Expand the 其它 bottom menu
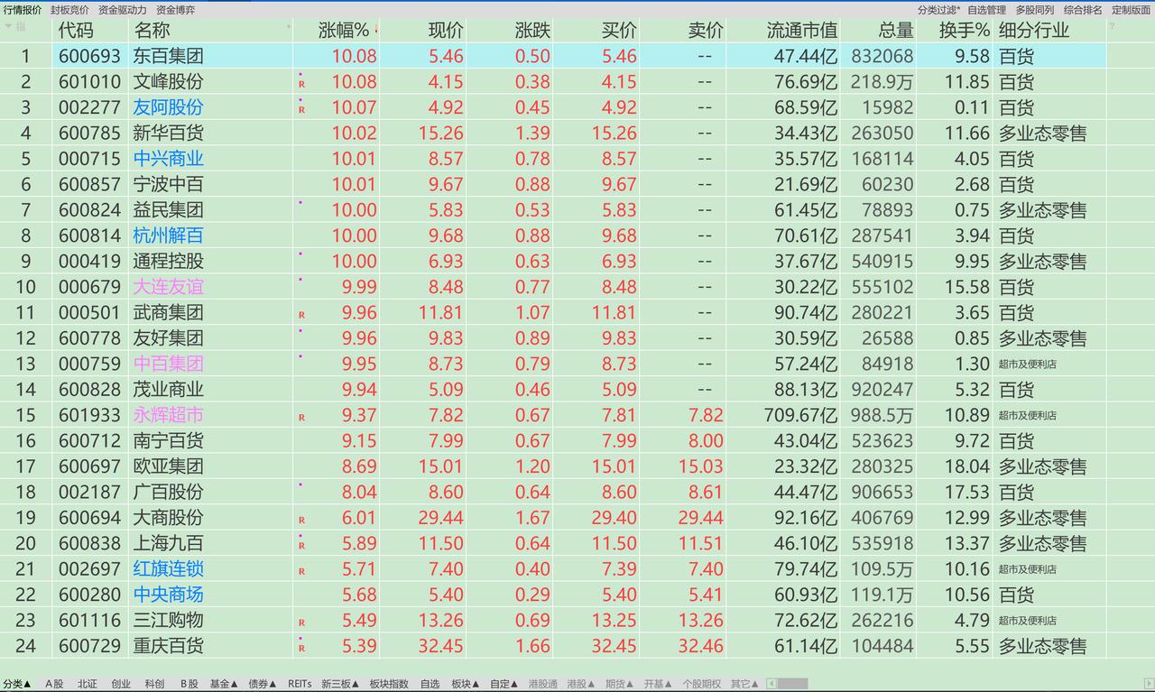This screenshot has height=692, width=1155. pos(745,684)
